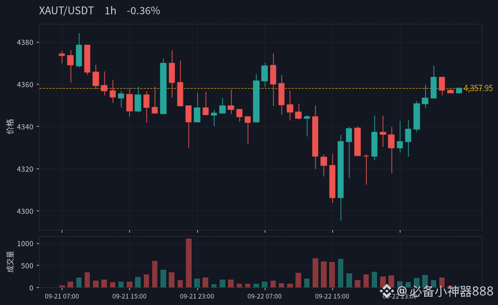This screenshot has height=305, width=498.
Task: Click the 4300 price axis label
Action: (25, 212)
